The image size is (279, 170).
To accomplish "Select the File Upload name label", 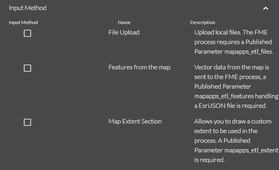I will [124, 32].
